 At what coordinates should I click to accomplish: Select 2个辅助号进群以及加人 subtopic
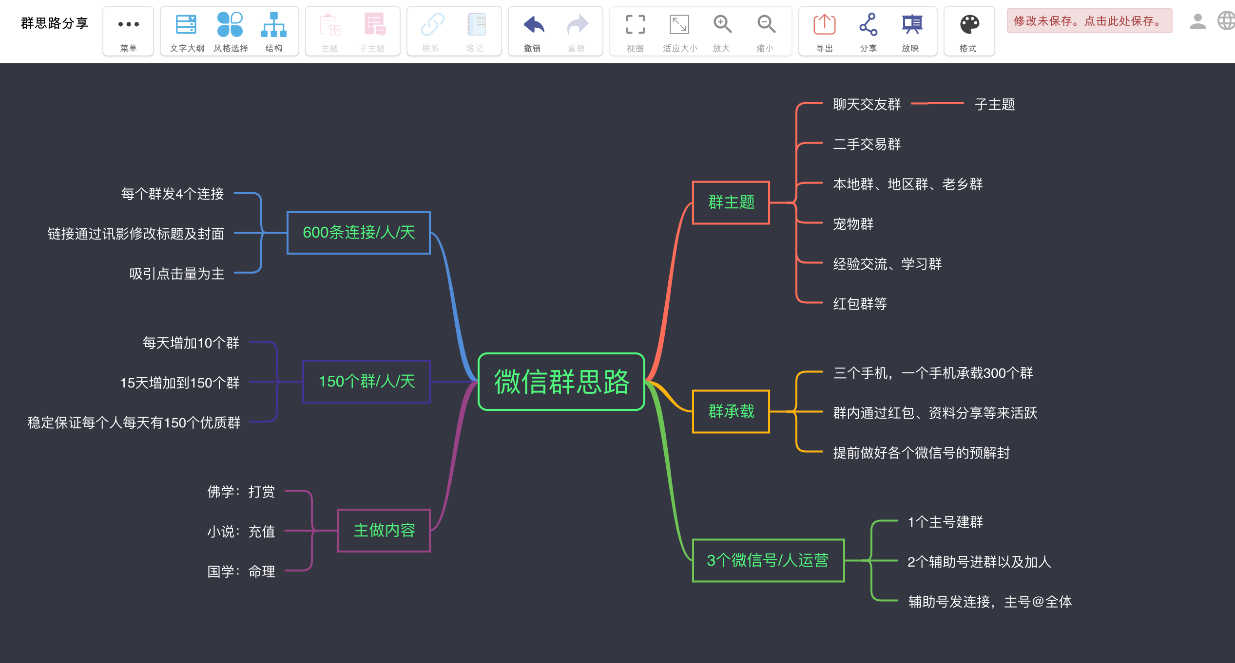979,562
